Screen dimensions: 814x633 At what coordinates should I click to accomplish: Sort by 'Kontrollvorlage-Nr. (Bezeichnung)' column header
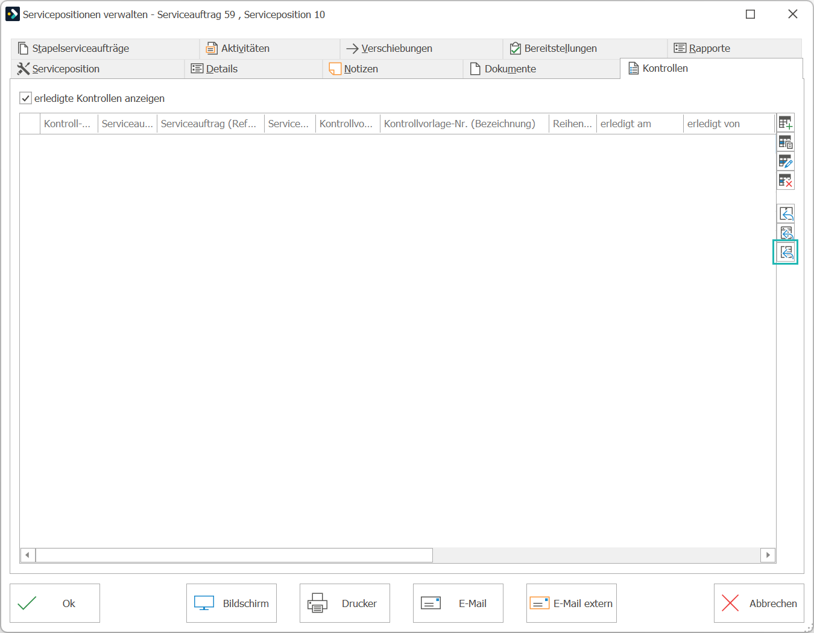464,124
